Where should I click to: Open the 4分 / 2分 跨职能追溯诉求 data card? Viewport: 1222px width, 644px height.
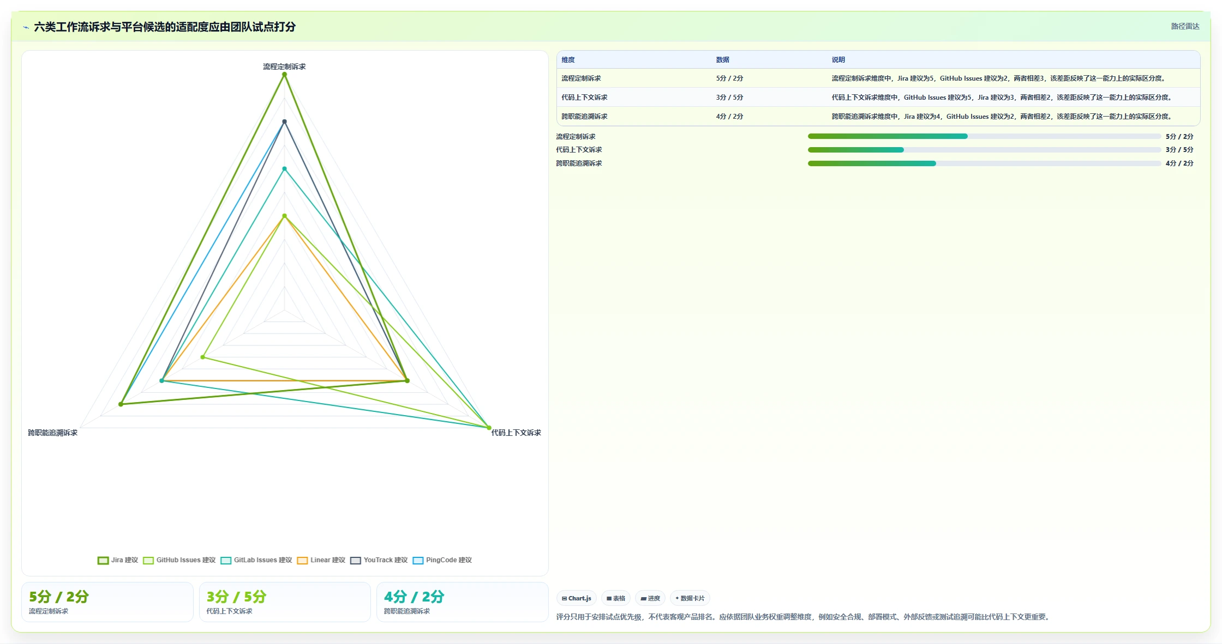(x=463, y=602)
